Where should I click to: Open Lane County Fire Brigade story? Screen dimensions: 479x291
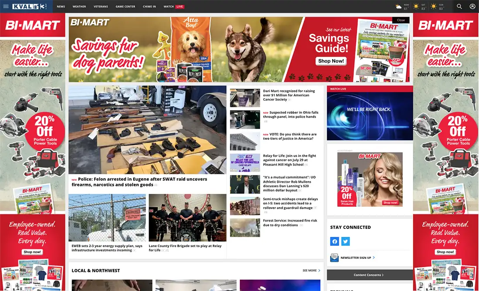pyautogui.click(x=185, y=248)
